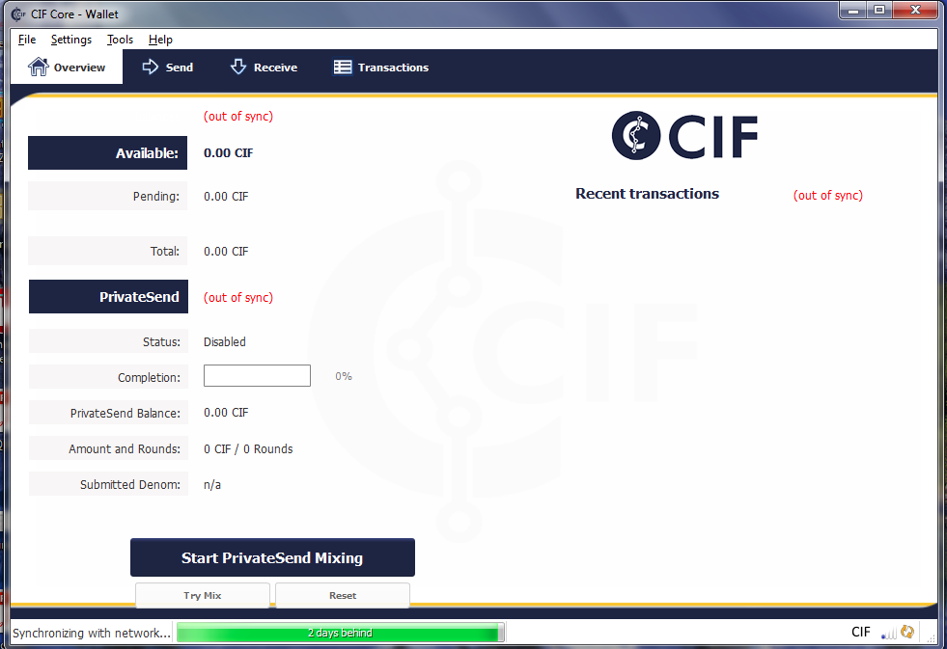
Task: Click the CIF unit label in status bar
Action: click(x=861, y=632)
